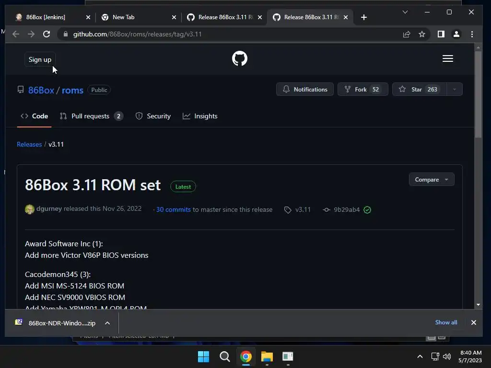Close the downloads bar
The height and width of the screenshot is (368, 491).
point(473,322)
